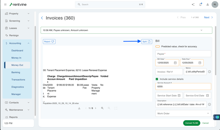Download the payables document
Image resolution: width=220 pixels, height=130 pixels.
coord(79,108)
